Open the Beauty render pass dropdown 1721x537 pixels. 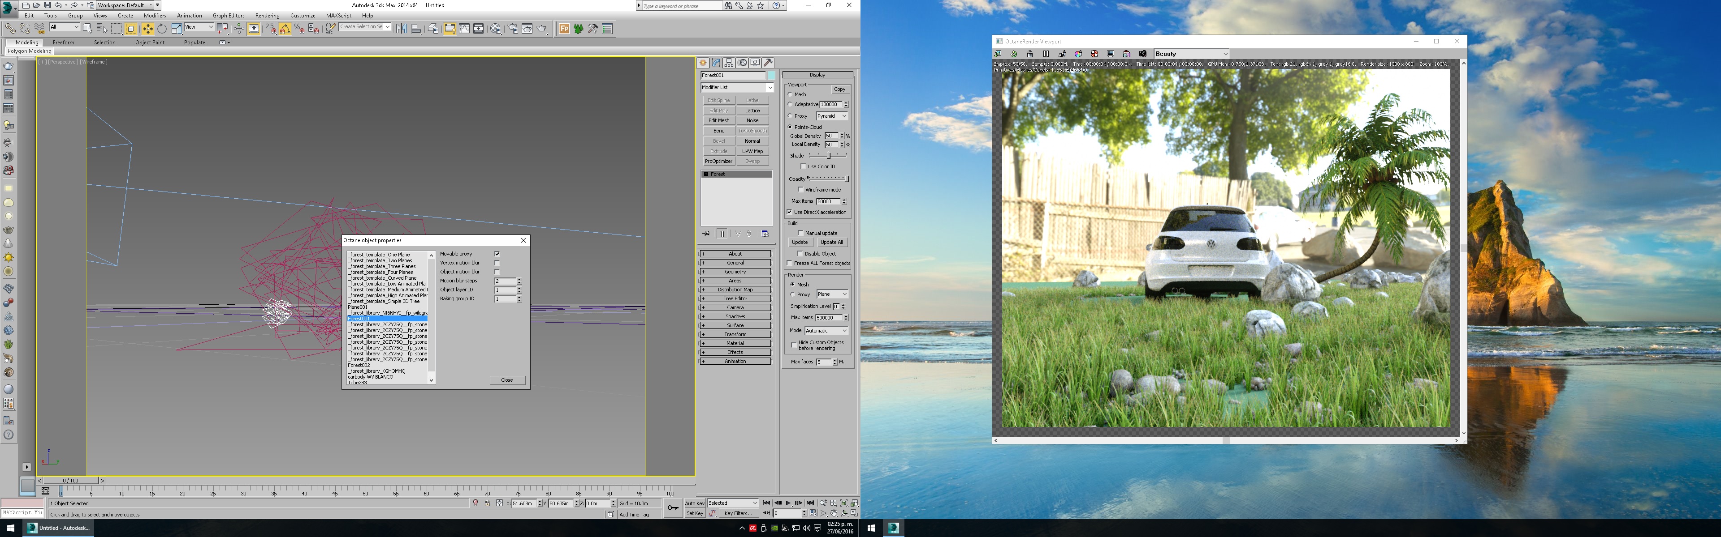(1190, 54)
